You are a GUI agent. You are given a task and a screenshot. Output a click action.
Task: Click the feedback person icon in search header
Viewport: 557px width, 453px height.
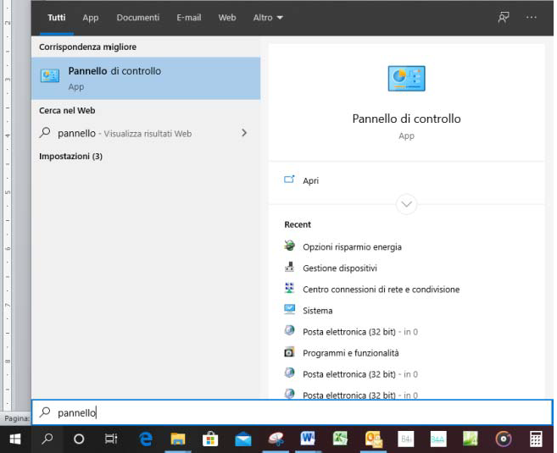pyautogui.click(x=504, y=18)
